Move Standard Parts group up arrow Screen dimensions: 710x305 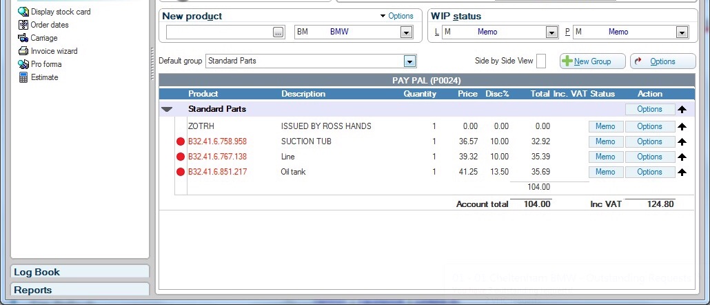(682, 110)
